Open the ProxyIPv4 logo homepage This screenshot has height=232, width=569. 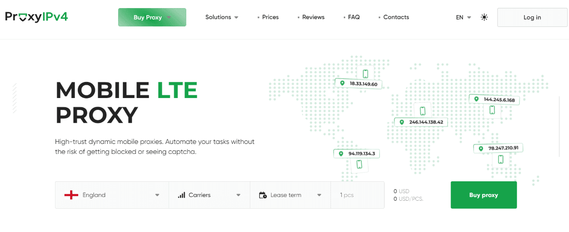coord(37,17)
